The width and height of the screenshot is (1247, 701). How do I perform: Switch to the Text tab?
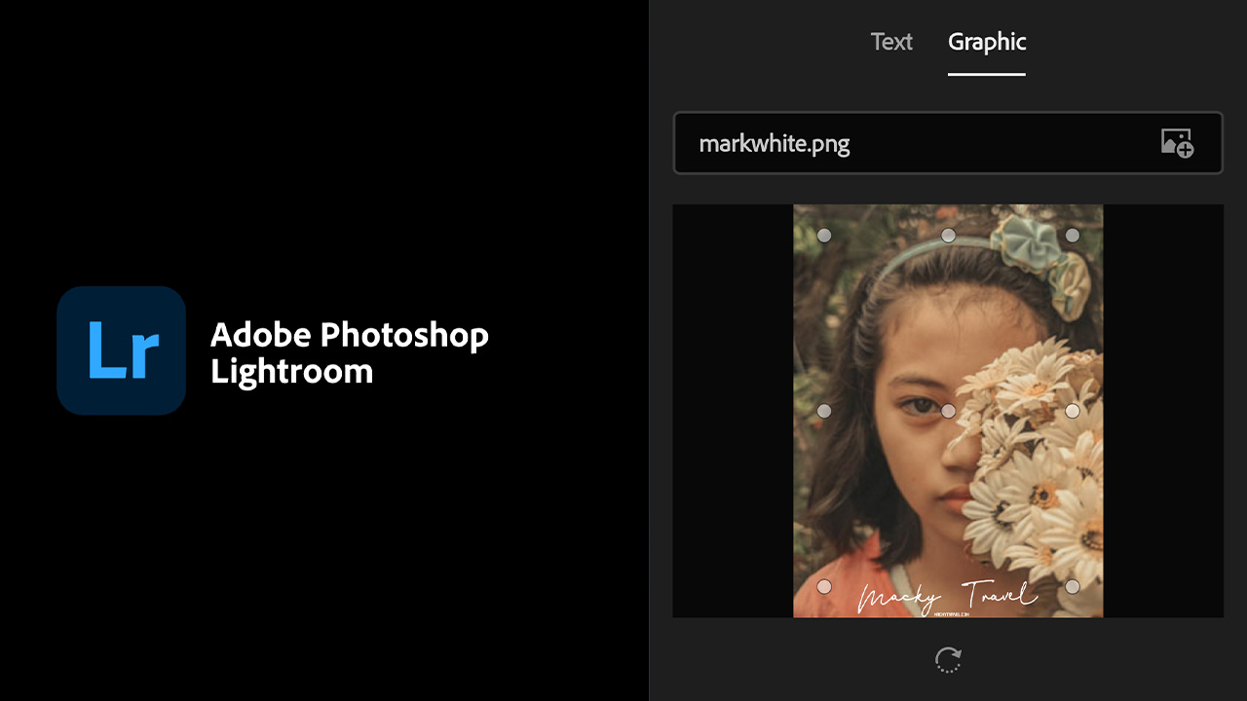tap(890, 42)
